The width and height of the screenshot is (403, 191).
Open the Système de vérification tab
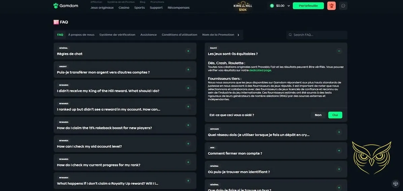[x=117, y=35]
